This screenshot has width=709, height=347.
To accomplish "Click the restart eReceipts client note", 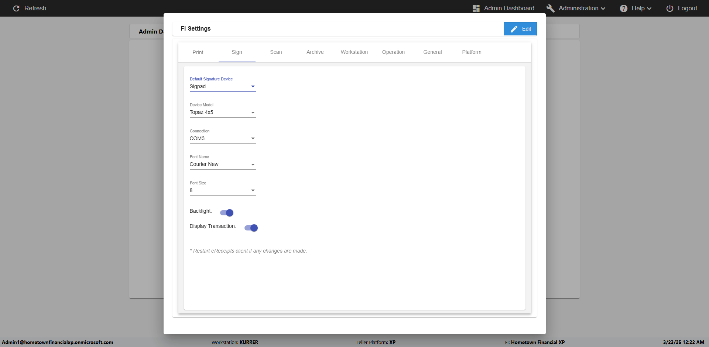I will pyautogui.click(x=248, y=251).
